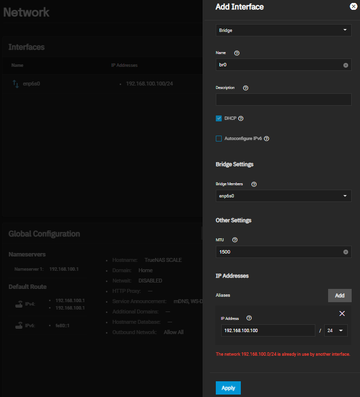Open the Bridge interface type dropdown
The height and width of the screenshot is (397, 360).
coord(283,30)
